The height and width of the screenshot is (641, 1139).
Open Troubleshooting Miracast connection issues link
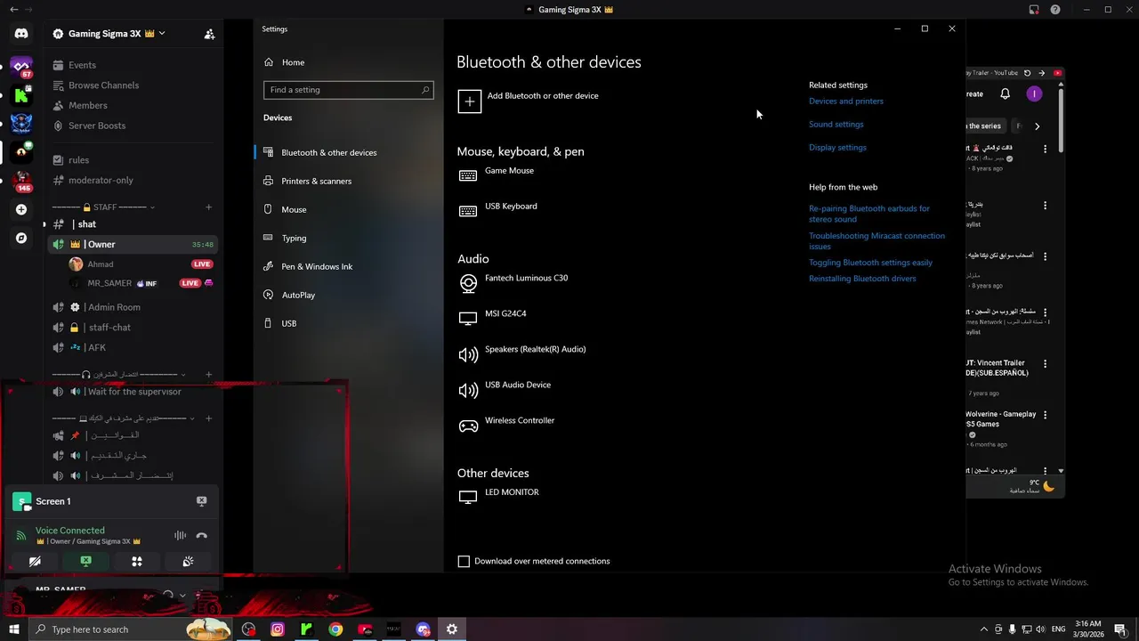pyautogui.click(x=876, y=241)
